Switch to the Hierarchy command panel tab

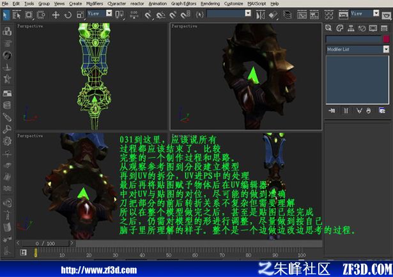tap(351, 28)
